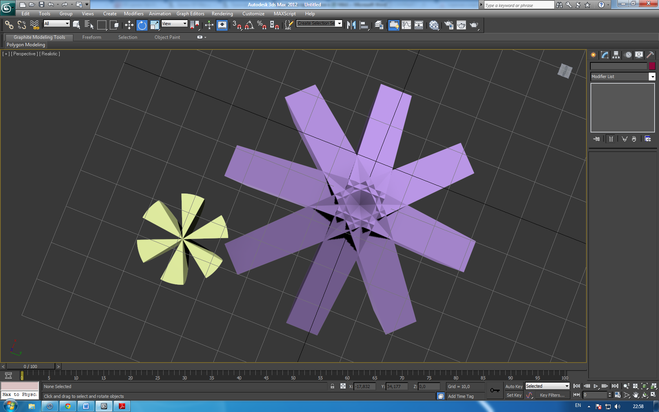Switch to the Utilities command panel

point(650,55)
